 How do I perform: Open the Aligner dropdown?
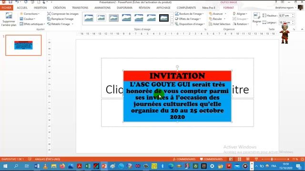tap(240, 14)
